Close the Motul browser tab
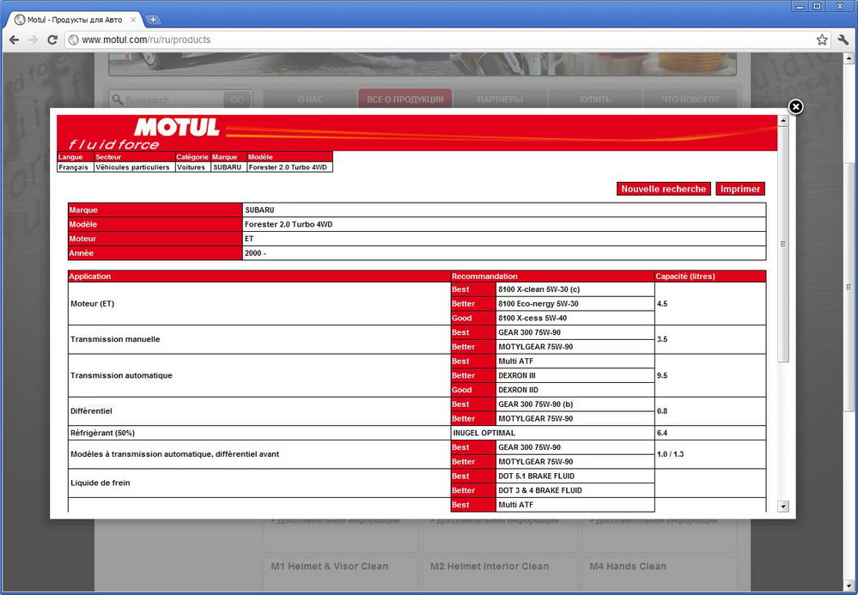The height and width of the screenshot is (595, 858). pyautogui.click(x=132, y=19)
